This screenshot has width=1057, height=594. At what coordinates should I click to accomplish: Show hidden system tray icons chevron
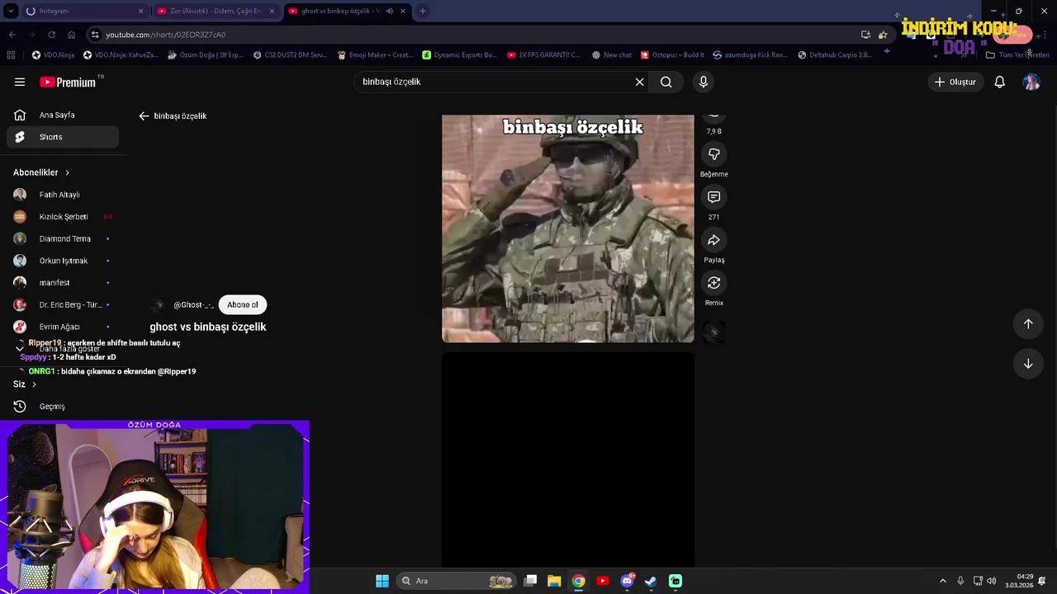point(942,581)
